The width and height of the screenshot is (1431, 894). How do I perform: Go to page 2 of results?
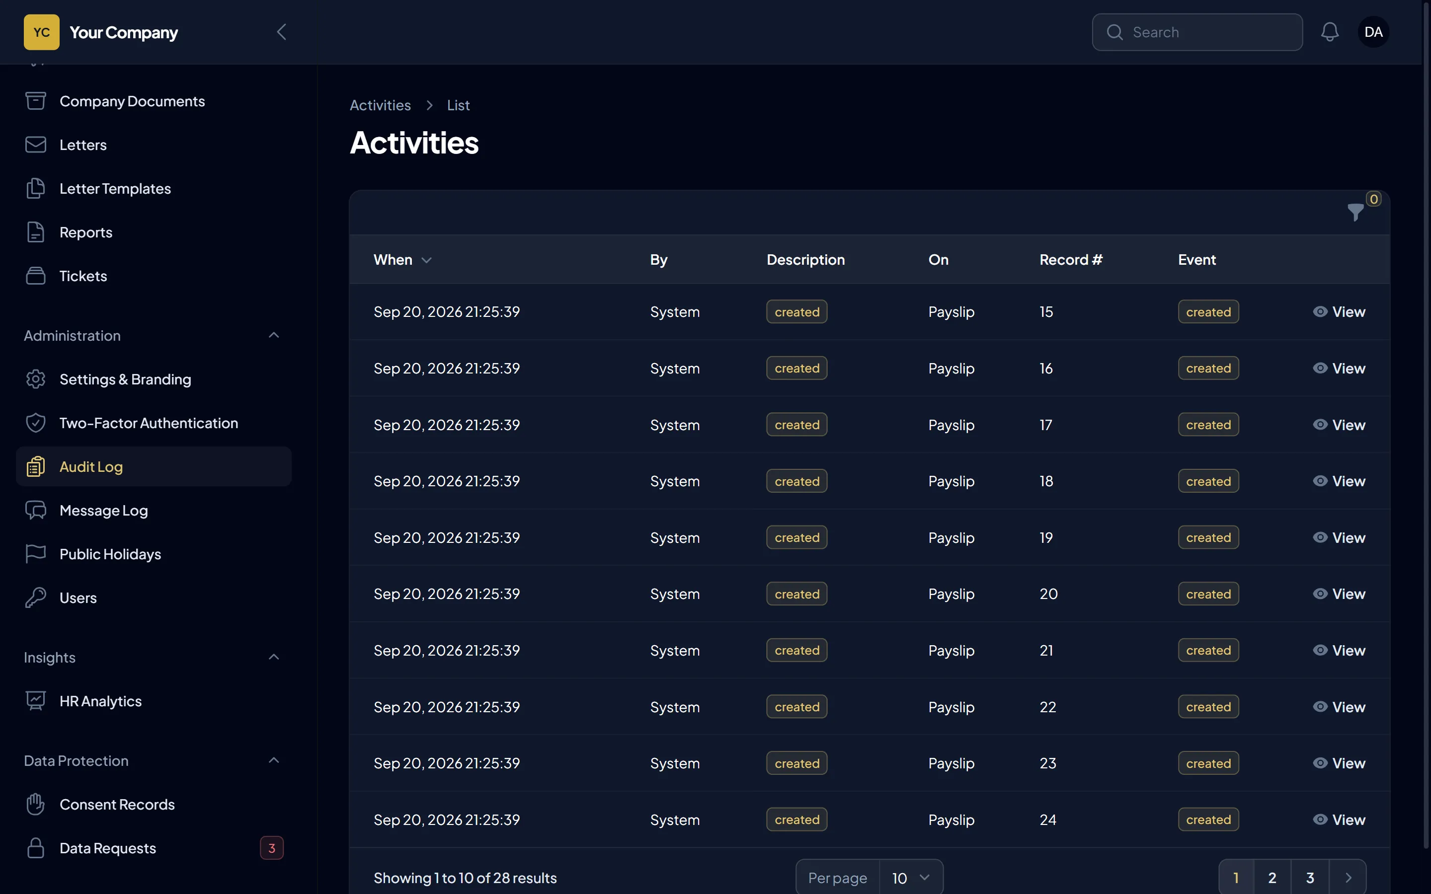coord(1272,878)
